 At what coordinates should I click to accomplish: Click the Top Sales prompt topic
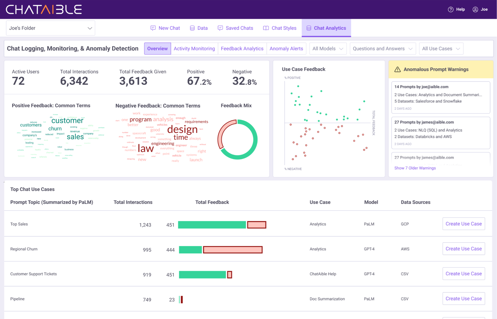19,224
